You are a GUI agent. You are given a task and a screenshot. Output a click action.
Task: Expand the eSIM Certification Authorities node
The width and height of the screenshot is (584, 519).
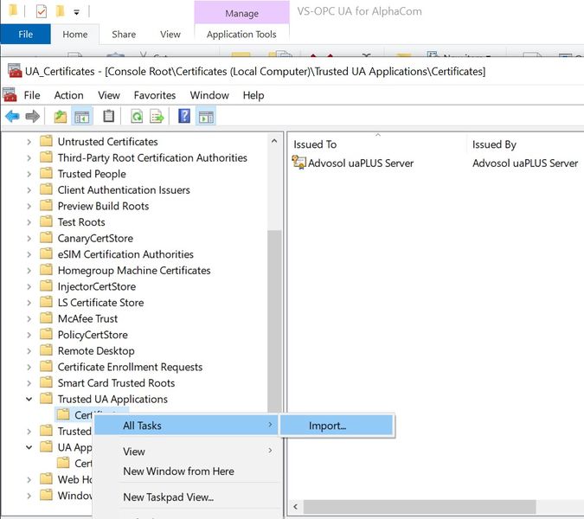tap(29, 254)
